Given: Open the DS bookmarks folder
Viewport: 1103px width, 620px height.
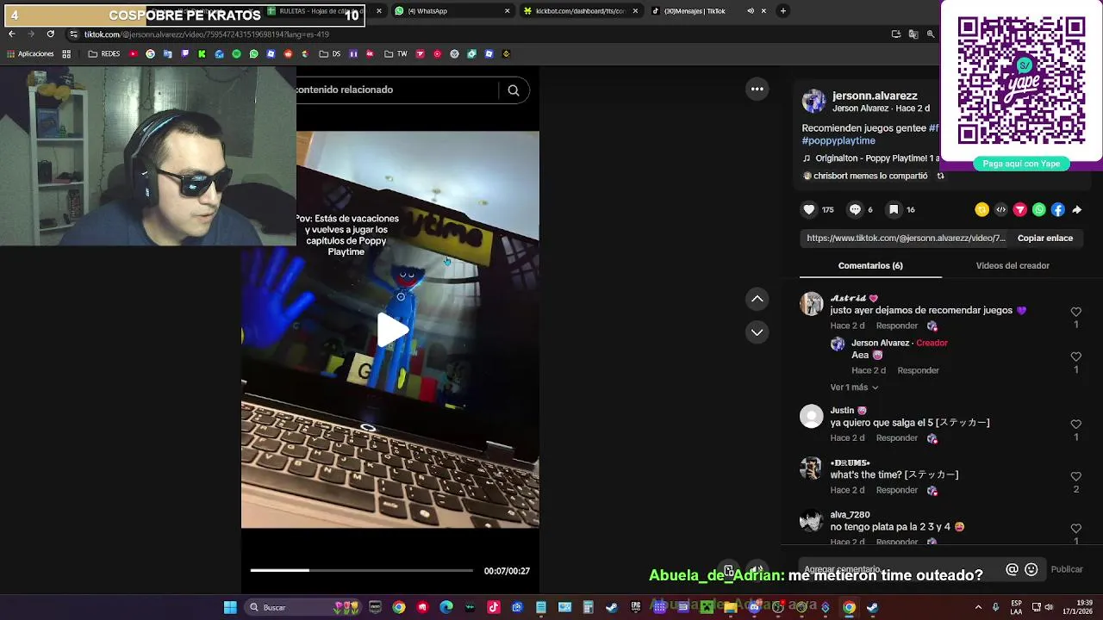Looking at the screenshot, I should click(329, 54).
